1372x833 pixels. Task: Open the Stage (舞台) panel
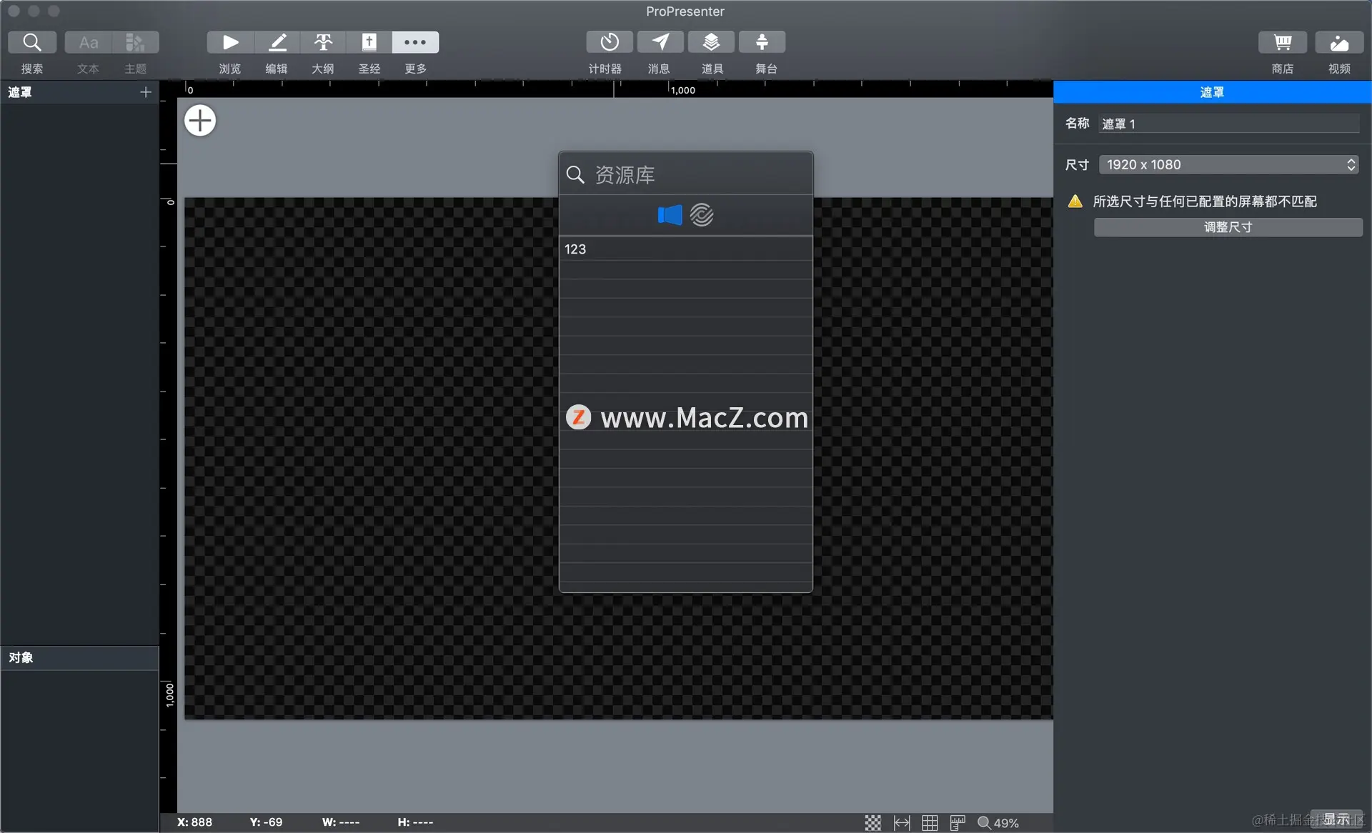click(762, 42)
